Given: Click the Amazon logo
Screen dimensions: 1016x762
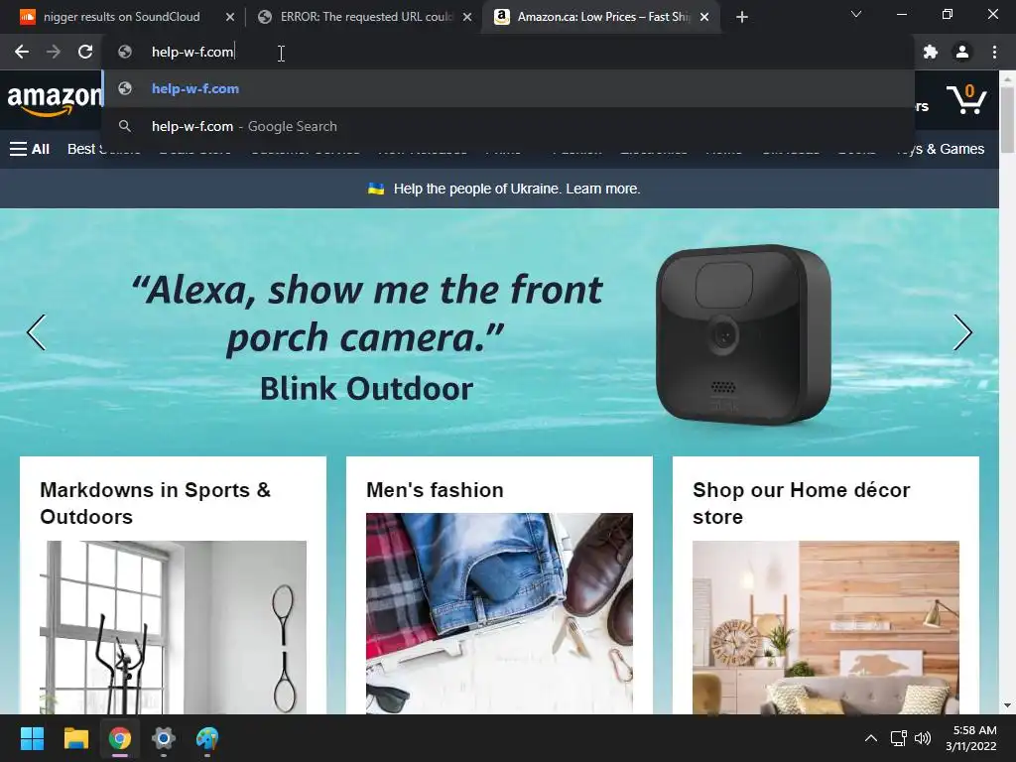Looking at the screenshot, I should (54, 99).
